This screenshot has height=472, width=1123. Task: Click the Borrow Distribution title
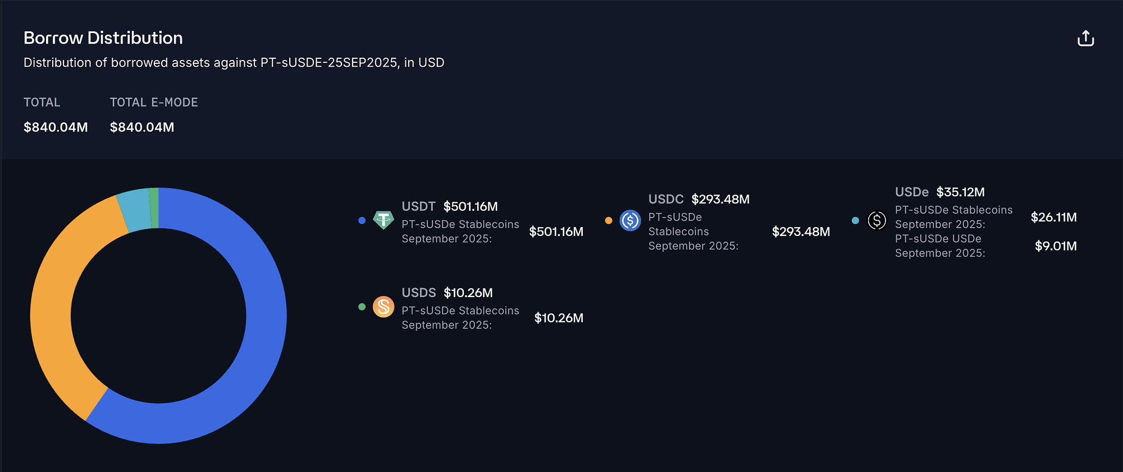point(103,38)
